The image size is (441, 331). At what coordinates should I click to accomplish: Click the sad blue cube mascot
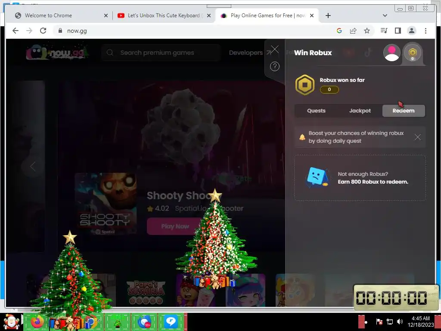pyautogui.click(x=317, y=177)
